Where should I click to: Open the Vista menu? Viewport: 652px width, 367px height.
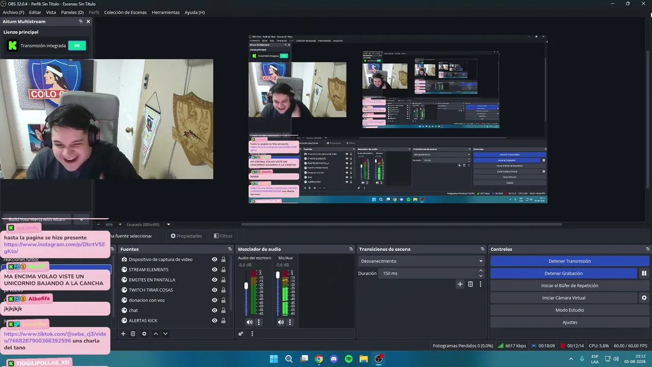tap(51, 12)
